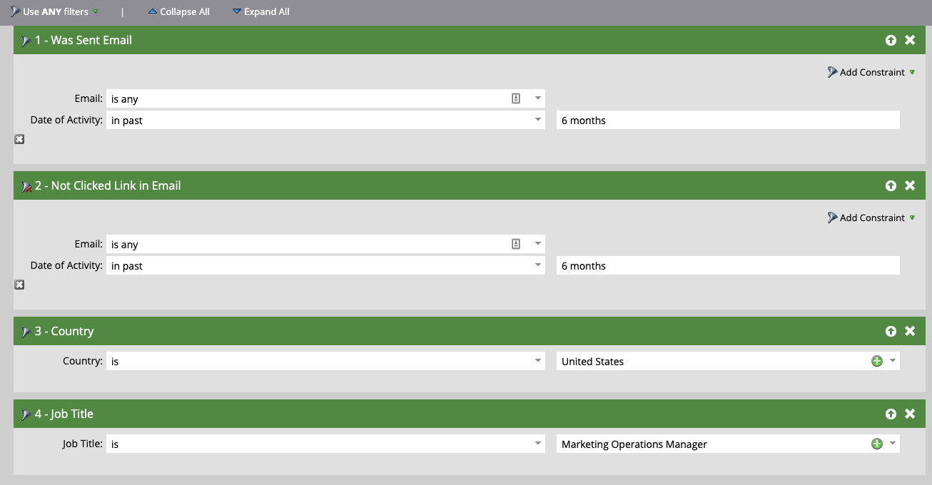Open the email picker icon in Not Clicked Link filter
This screenshot has width=932, height=485.
click(x=515, y=243)
